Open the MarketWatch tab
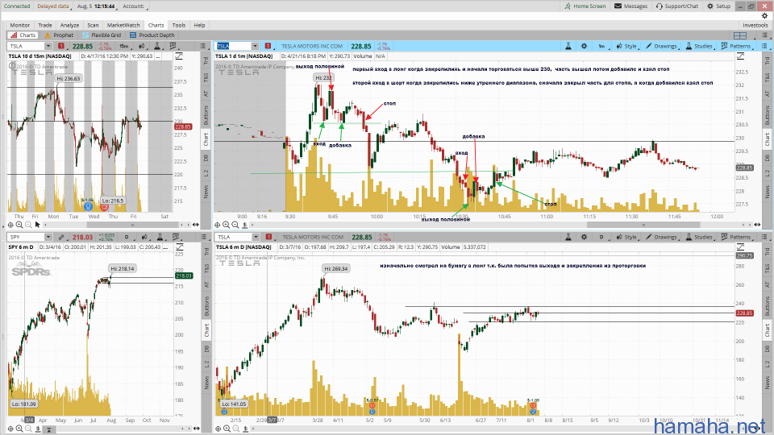The height and width of the screenshot is (435, 774). coord(123,25)
